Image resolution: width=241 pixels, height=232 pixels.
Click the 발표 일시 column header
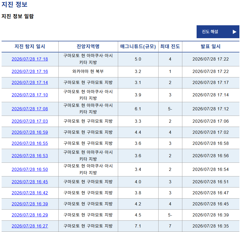point(211,46)
